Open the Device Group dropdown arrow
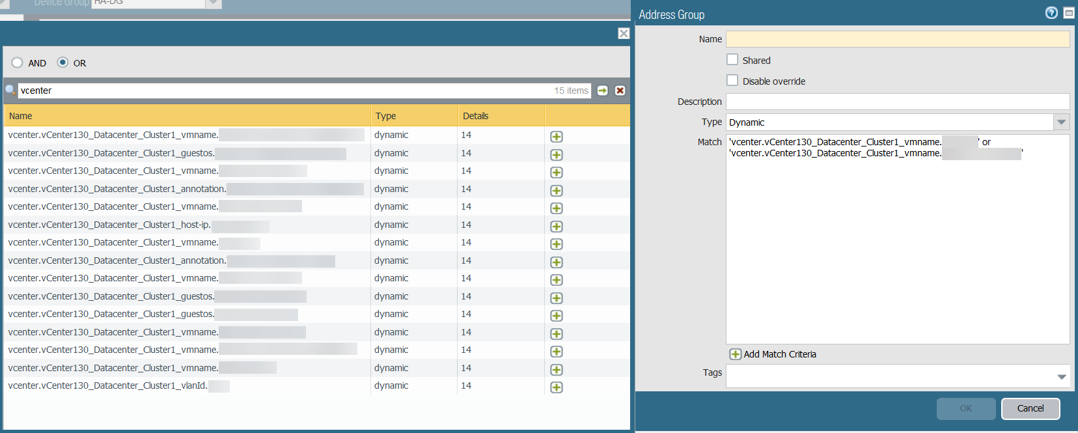Image resolution: width=1078 pixels, height=433 pixels. click(214, 3)
